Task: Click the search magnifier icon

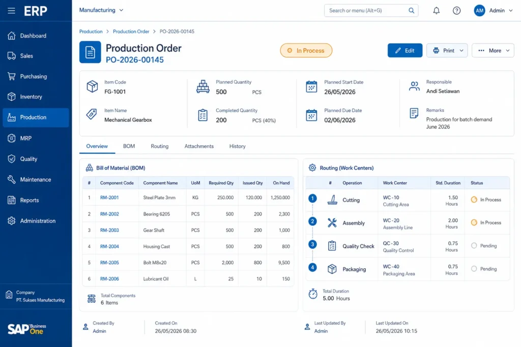Action: [411, 11]
